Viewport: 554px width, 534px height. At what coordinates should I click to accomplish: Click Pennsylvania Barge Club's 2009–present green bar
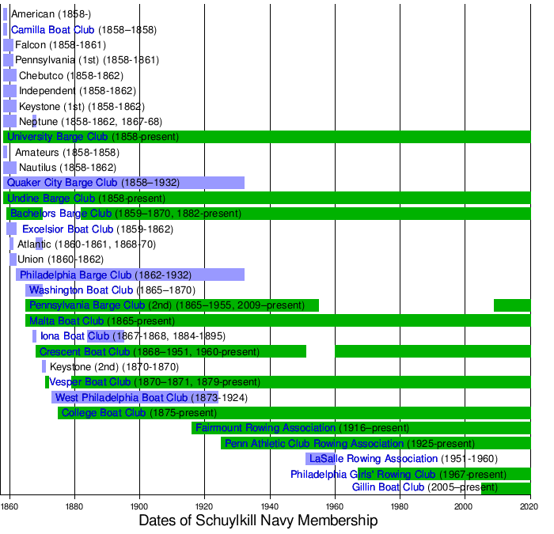511,305
